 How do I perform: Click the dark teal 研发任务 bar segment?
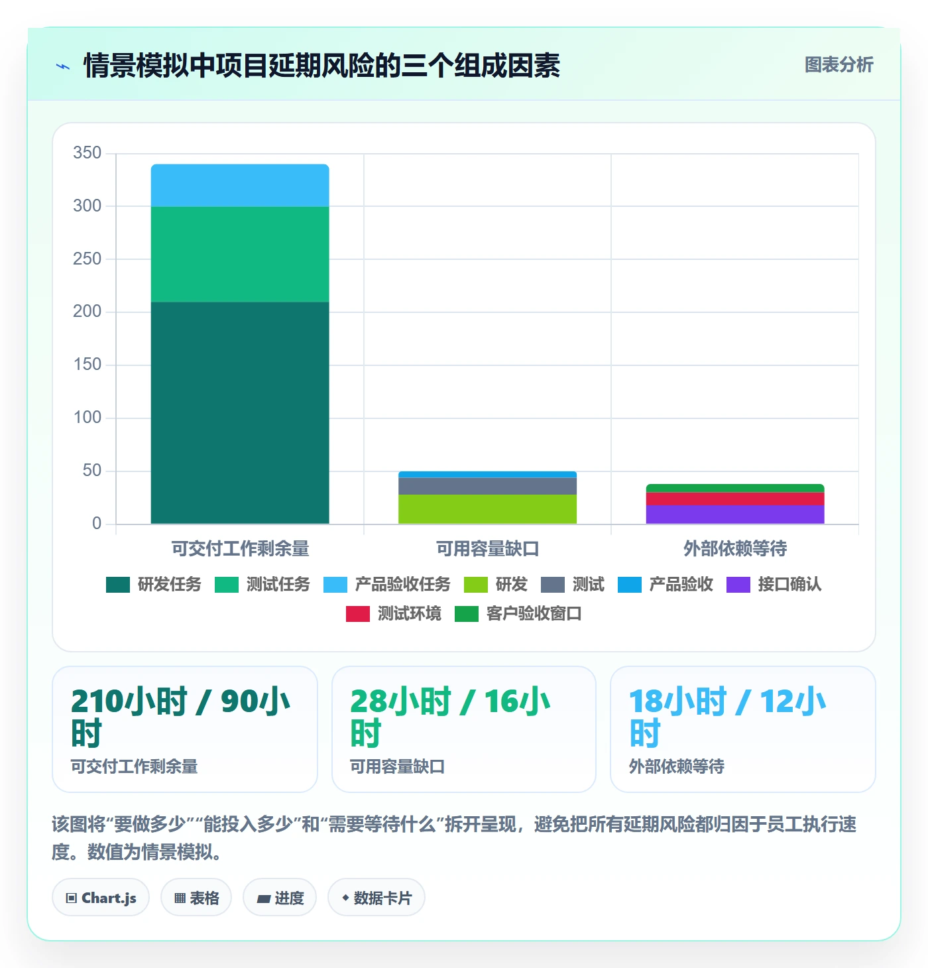(x=240, y=412)
